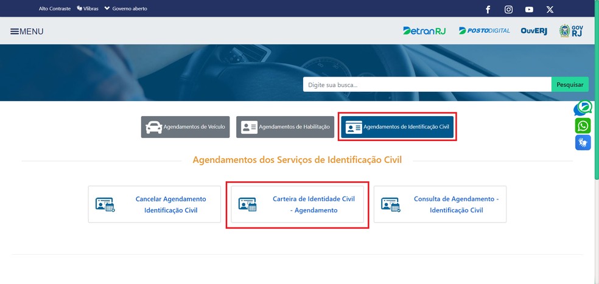
Task: Select Agendamentos de Veículo tab
Action: (185, 127)
